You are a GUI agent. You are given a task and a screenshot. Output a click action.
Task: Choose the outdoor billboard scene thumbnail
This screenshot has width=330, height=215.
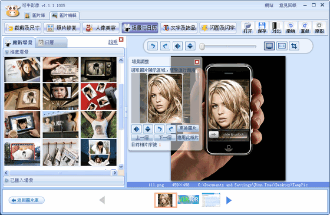pos(61,124)
